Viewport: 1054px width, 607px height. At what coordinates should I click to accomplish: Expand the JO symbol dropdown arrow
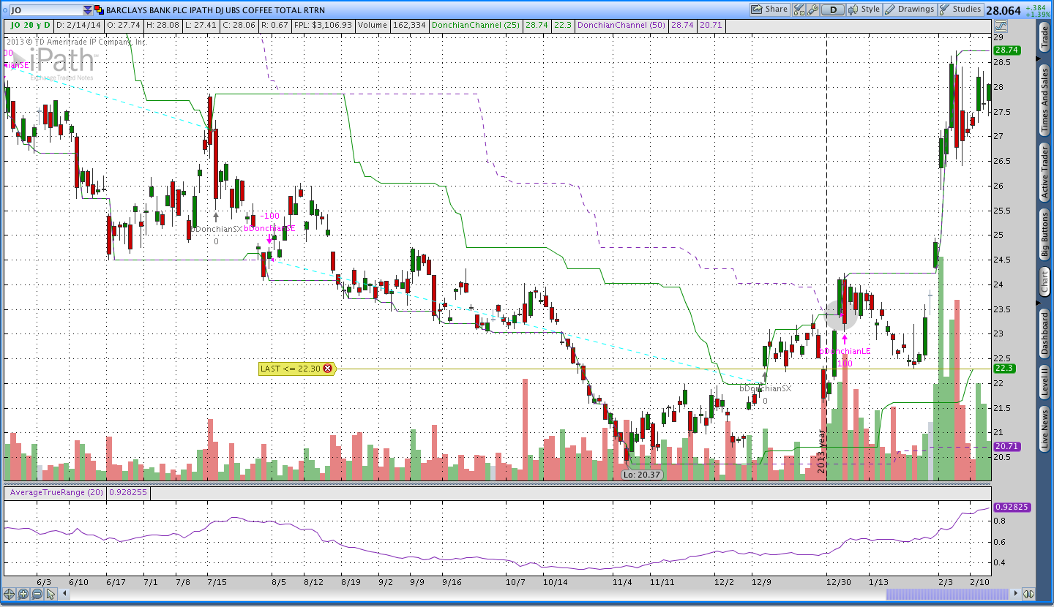[88, 10]
